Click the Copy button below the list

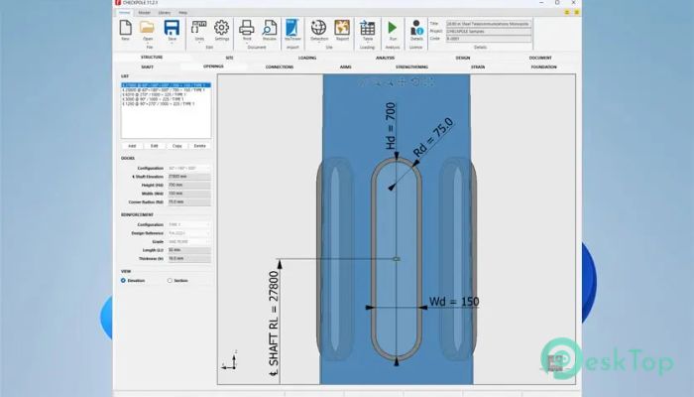[x=177, y=146]
